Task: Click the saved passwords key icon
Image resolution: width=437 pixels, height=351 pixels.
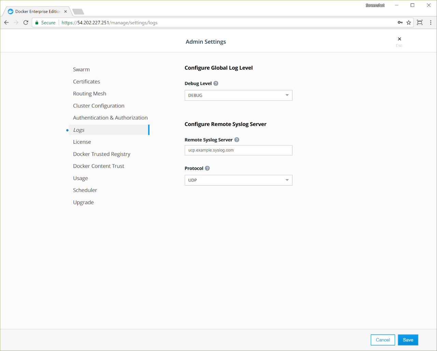Action: [x=400, y=23]
